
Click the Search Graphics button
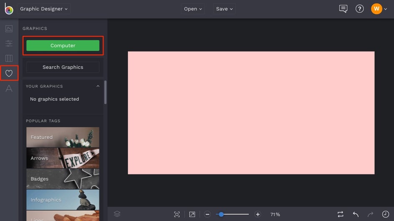(x=63, y=67)
